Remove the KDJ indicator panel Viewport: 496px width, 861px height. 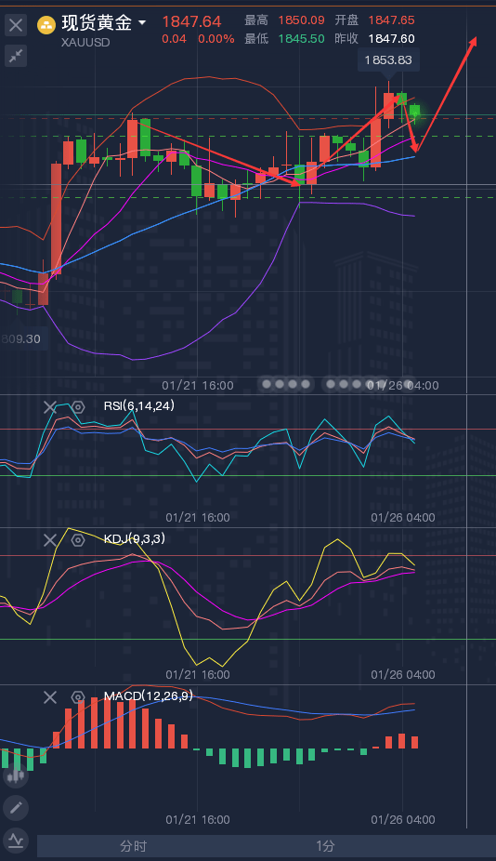pyautogui.click(x=50, y=540)
